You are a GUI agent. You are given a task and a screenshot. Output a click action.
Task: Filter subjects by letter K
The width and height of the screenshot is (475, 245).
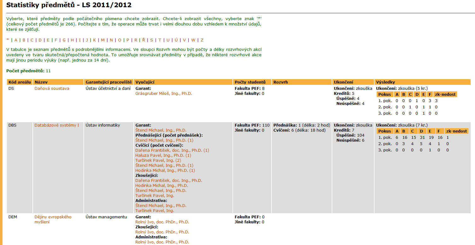pyautogui.click(x=94, y=40)
